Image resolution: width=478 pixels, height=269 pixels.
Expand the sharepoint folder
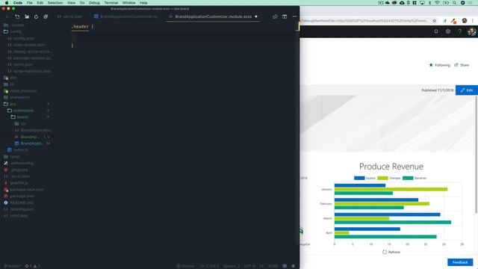click(16, 97)
